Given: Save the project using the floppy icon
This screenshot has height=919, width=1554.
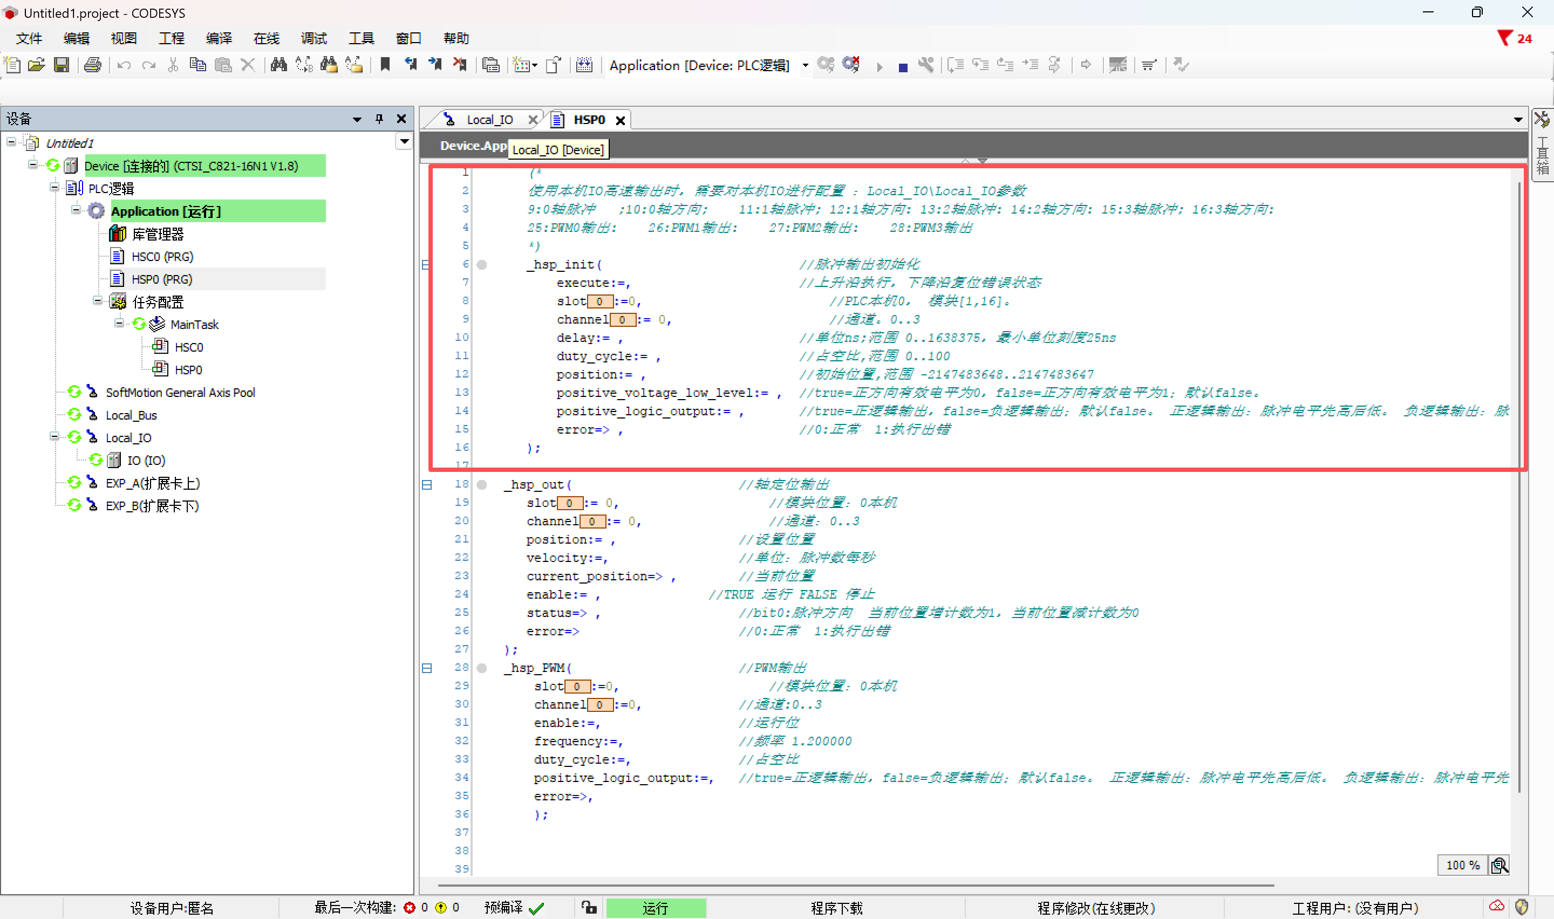Looking at the screenshot, I should [x=62, y=64].
